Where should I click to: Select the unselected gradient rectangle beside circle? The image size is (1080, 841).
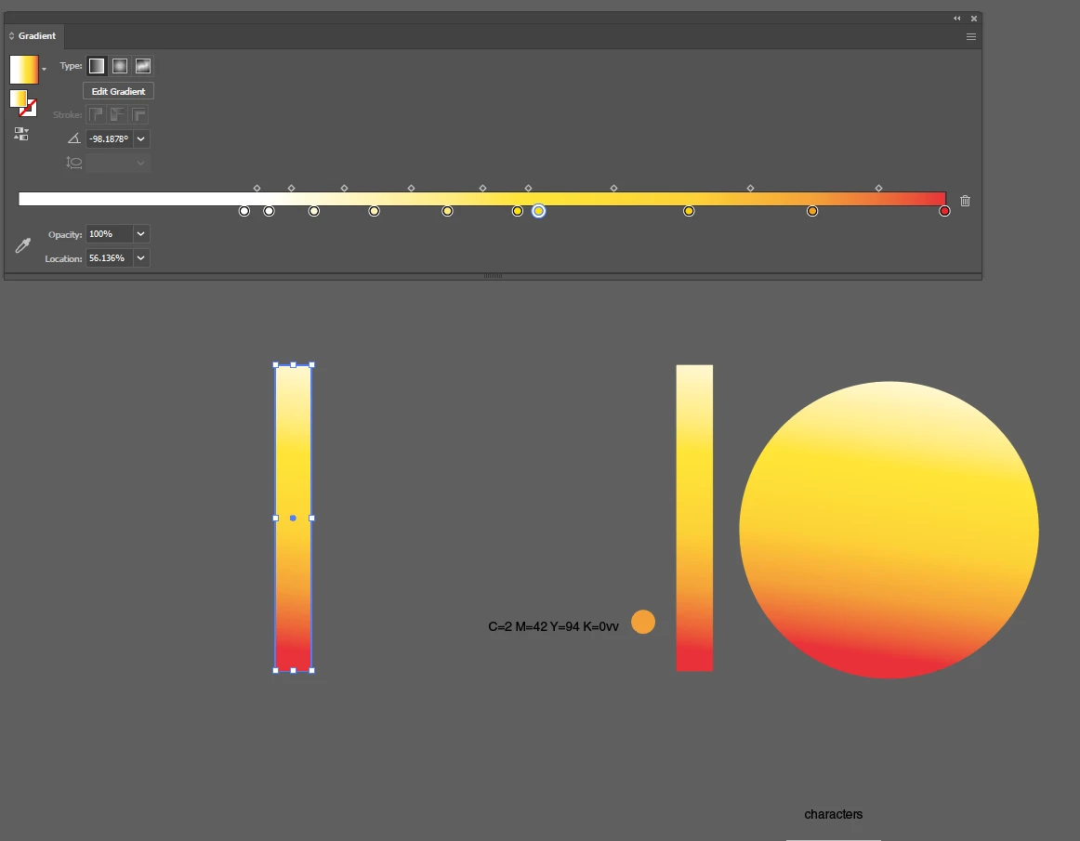[x=694, y=518]
